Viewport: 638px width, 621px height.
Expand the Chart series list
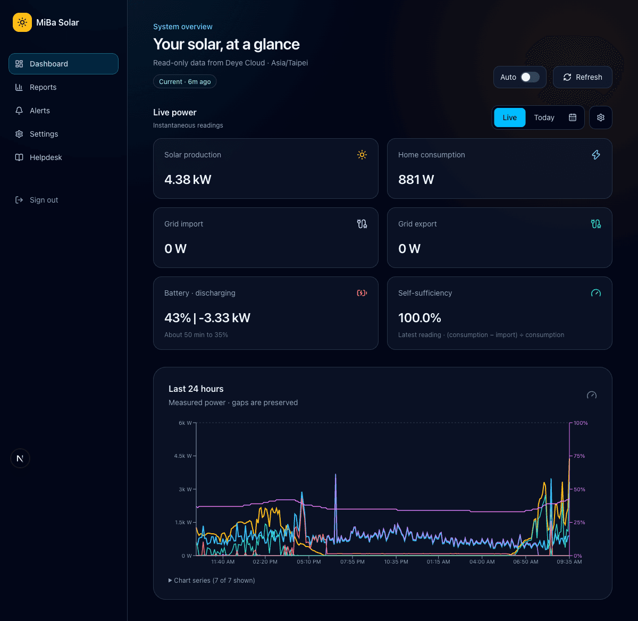tap(212, 581)
